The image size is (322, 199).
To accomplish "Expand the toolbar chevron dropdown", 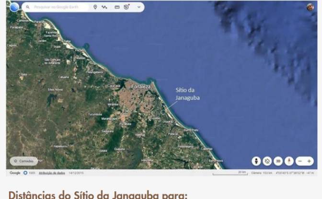I will point(139,7).
